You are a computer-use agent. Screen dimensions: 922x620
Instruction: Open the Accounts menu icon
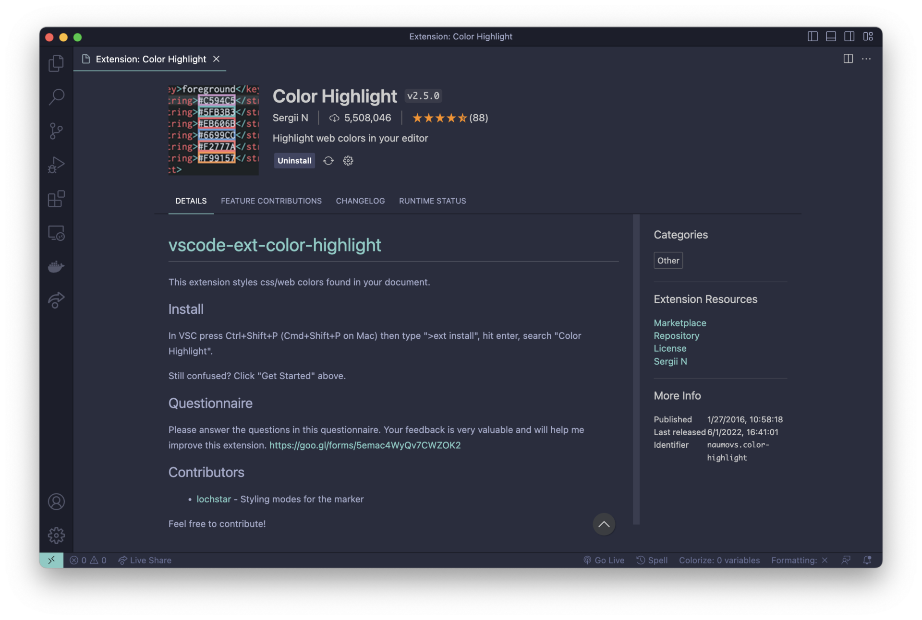coord(56,501)
